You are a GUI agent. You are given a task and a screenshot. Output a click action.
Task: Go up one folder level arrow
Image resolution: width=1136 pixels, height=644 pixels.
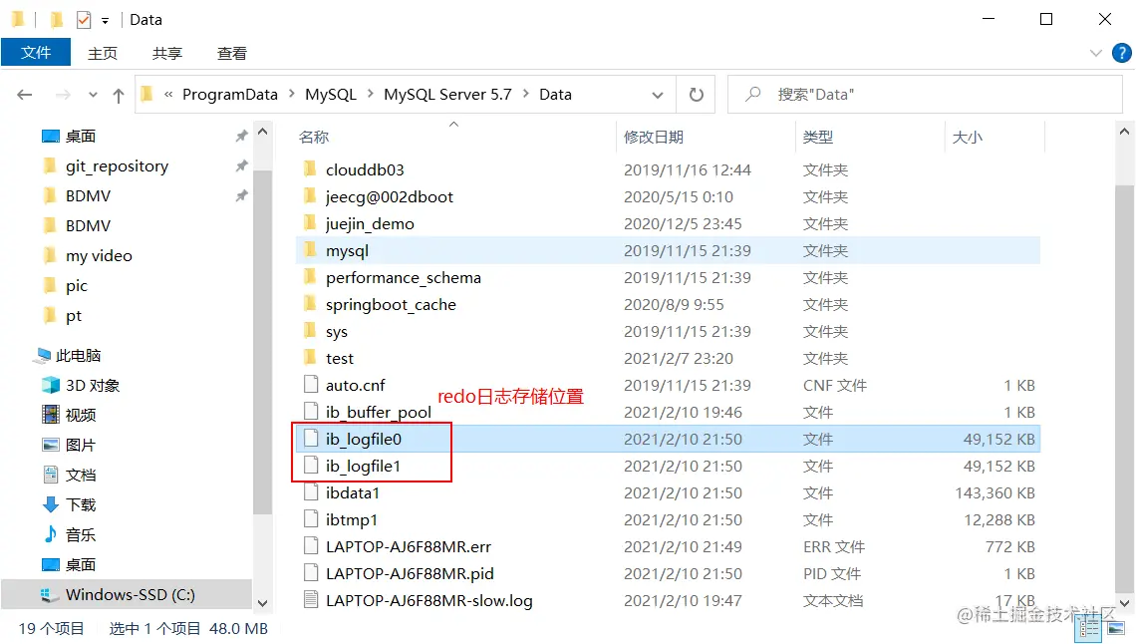click(x=119, y=95)
